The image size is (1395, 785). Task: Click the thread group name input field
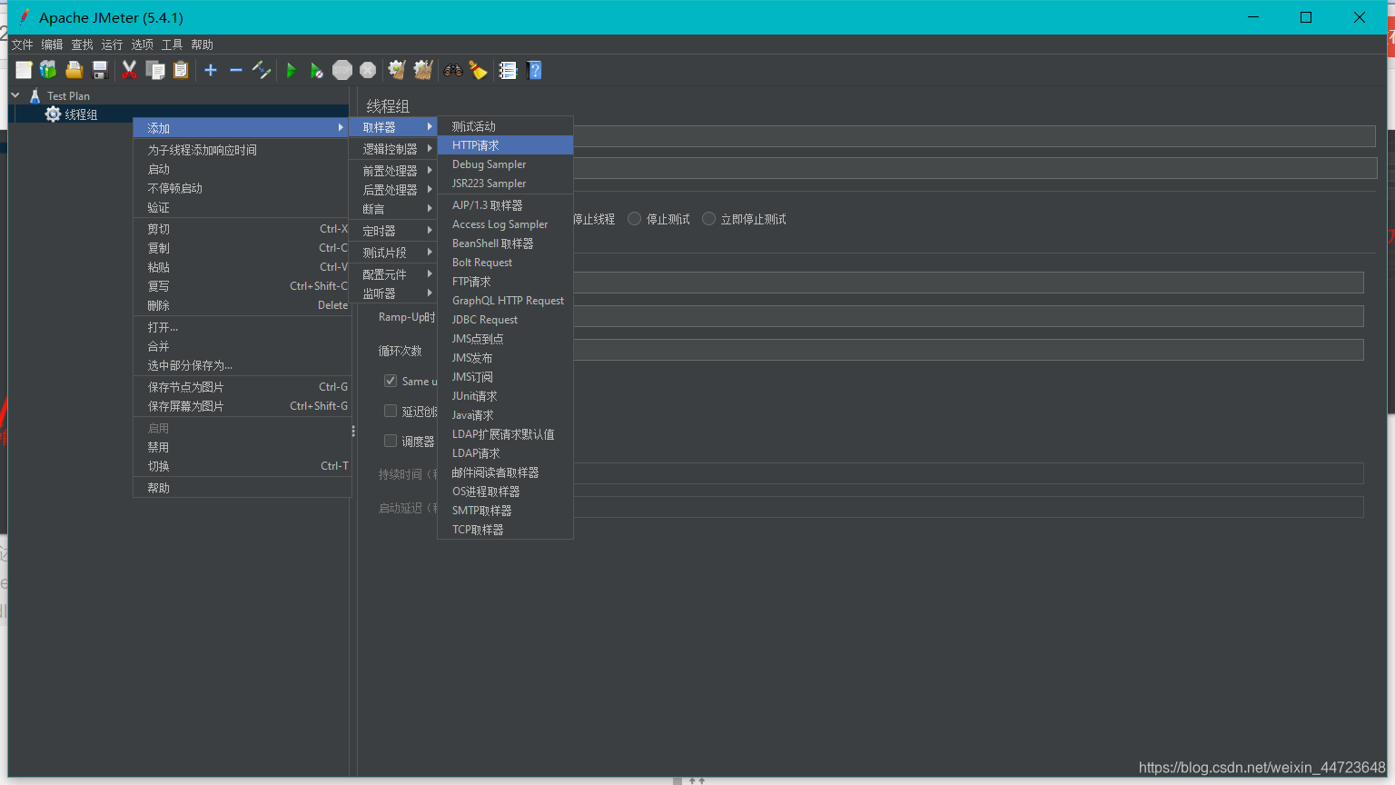click(974, 136)
